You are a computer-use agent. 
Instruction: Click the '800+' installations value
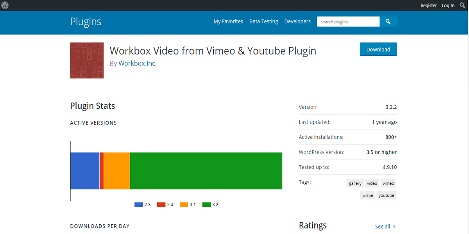[x=391, y=137]
